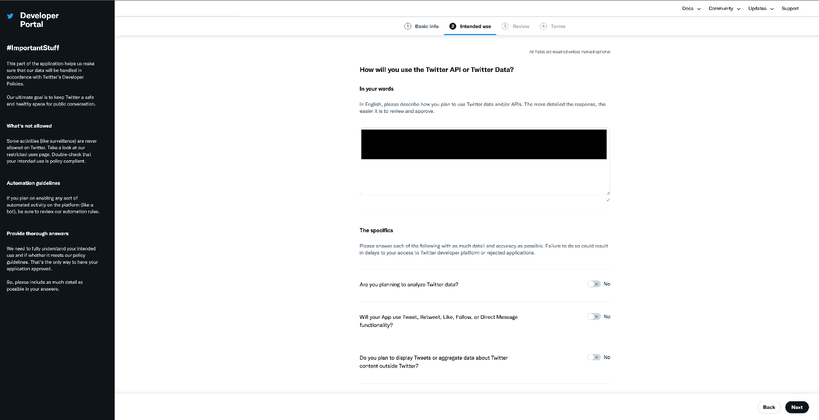Image resolution: width=819 pixels, height=420 pixels.
Task: Expand the Community dropdown menu
Action: coord(724,9)
